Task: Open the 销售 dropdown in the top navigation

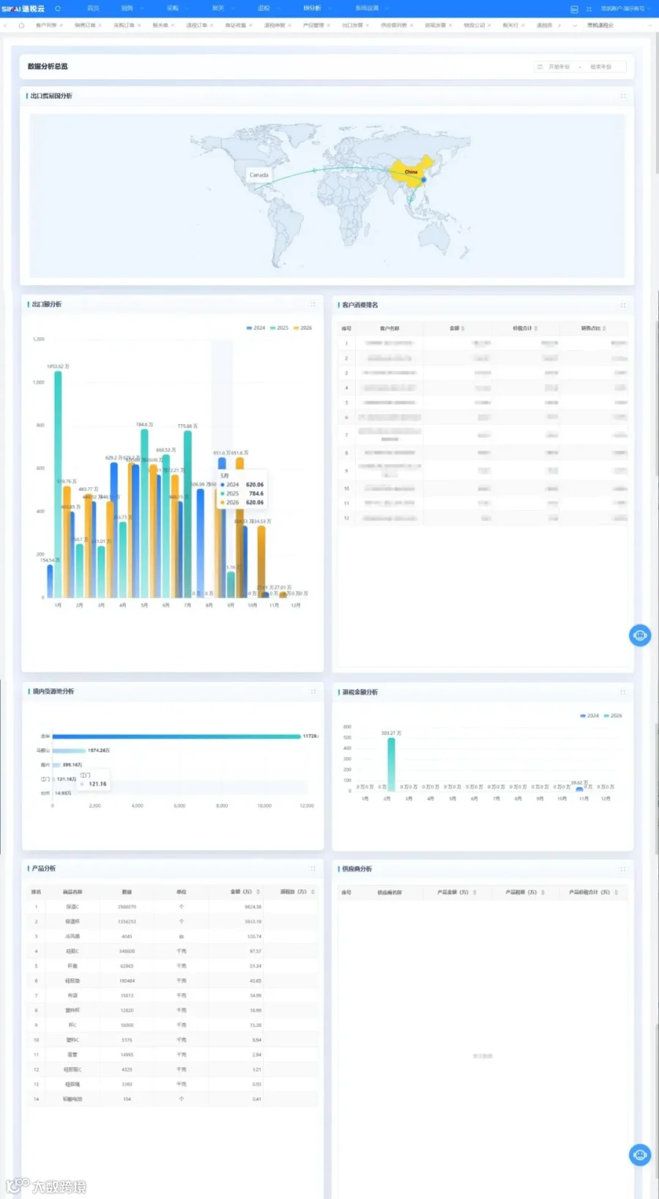Action: [131, 8]
